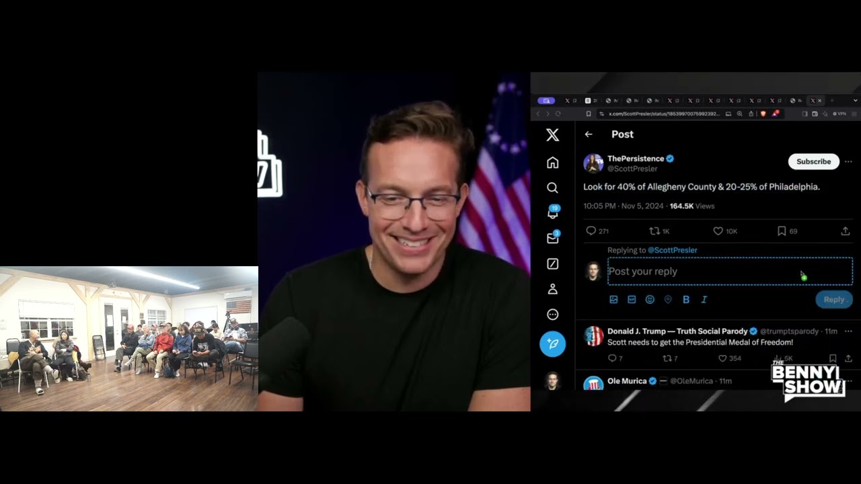Open emoji picker in reply

click(650, 300)
